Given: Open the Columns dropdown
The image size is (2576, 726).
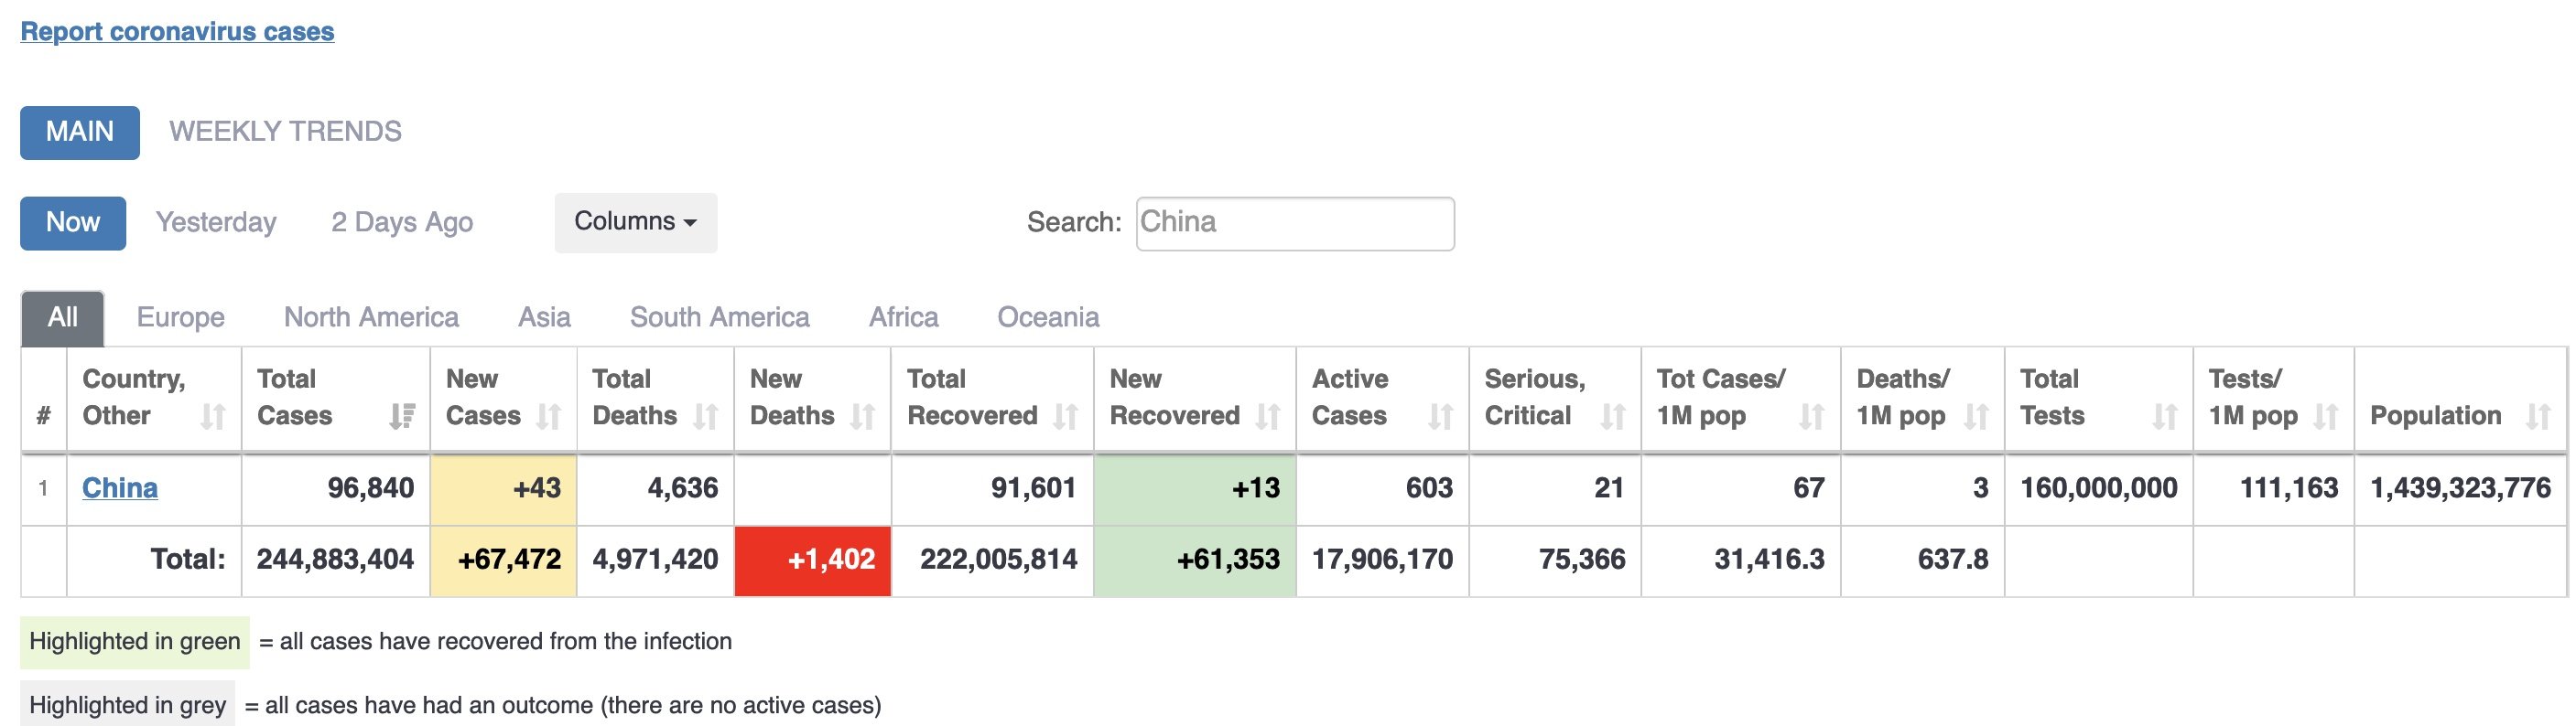Looking at the screenshot, I should tap(636, 221).
